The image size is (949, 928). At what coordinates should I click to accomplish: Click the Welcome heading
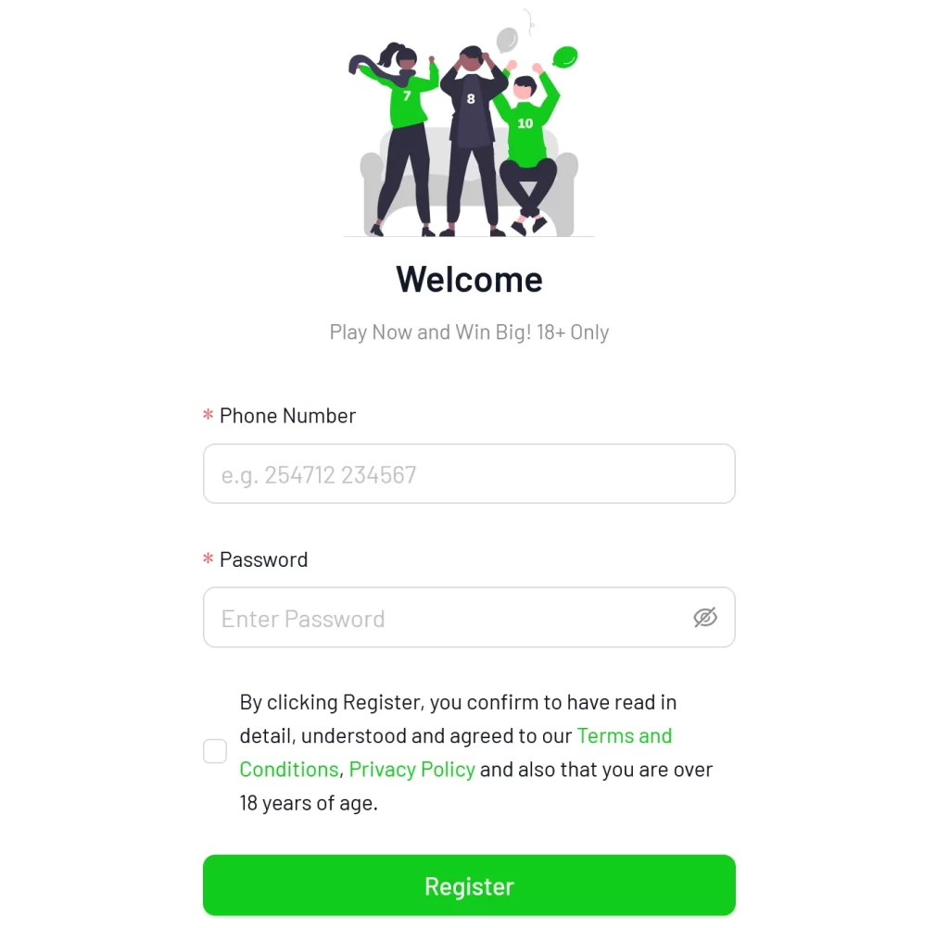(469, 280)
